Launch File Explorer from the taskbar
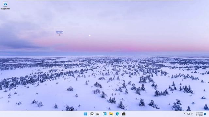 111,114
